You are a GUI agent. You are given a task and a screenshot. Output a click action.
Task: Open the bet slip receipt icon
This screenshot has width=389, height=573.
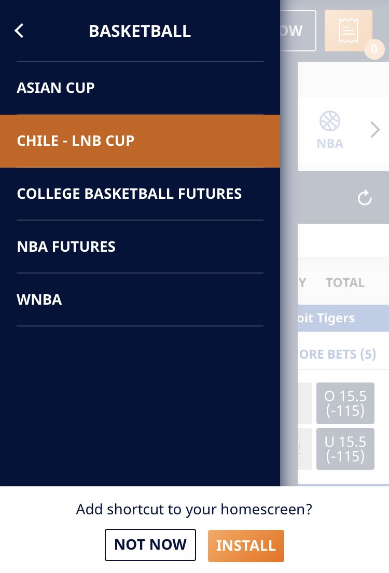[x=348, y=30]
